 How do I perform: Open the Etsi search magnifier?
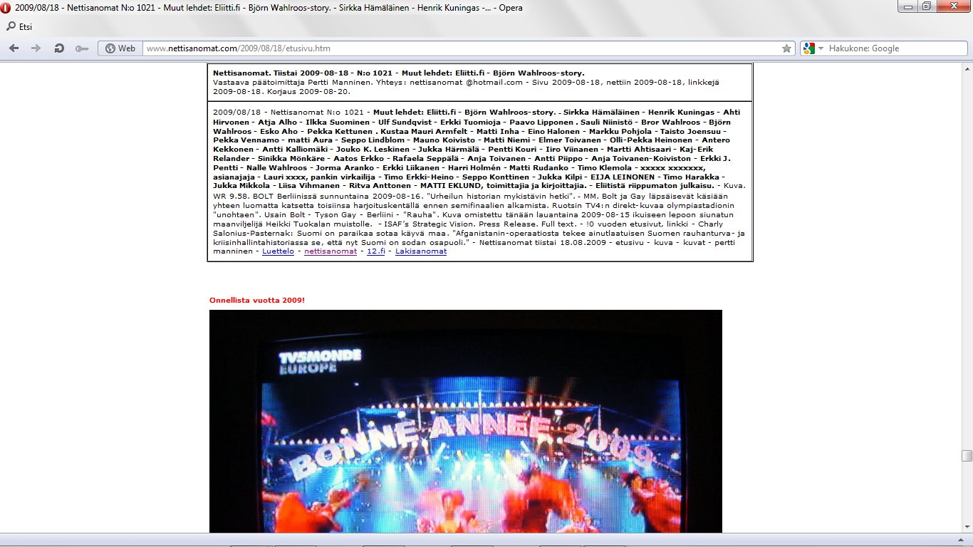pyautogui.click(x=11, y=27)
